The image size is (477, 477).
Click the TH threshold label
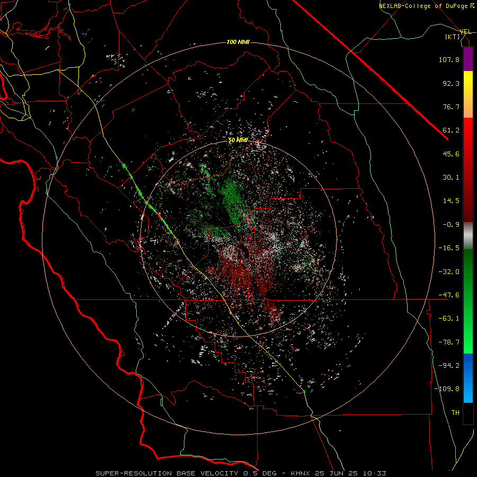coord(455,412)
